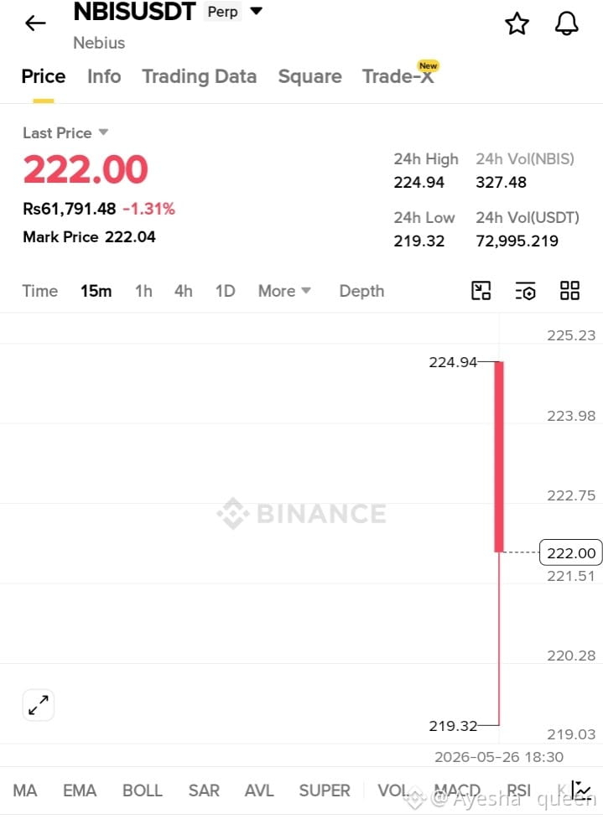The width and height of the screenshot is (603, 819).
Task: Click the red 15m candlestick body
Action: tap(499, 457)
